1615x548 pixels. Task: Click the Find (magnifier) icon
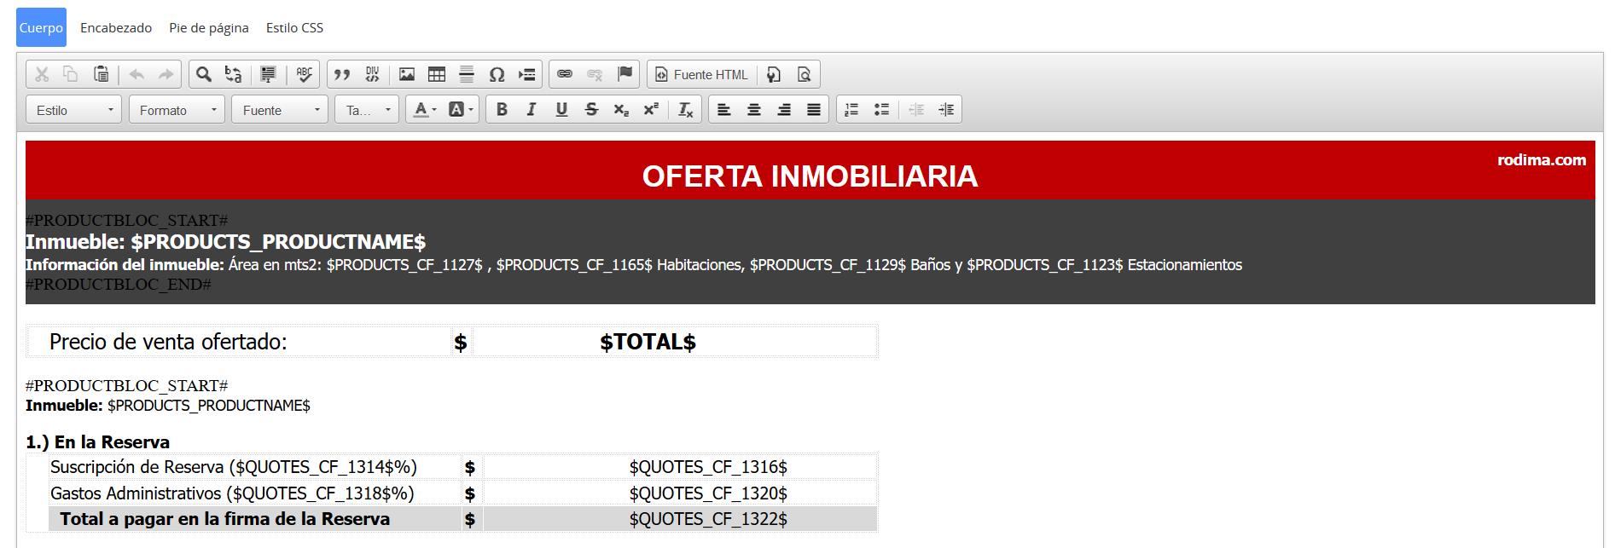pos(203,75)
